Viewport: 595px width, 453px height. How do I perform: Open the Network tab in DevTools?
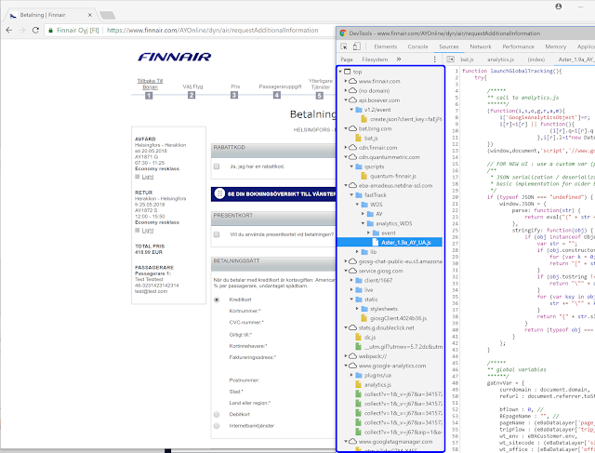click(x=481, y=47)
